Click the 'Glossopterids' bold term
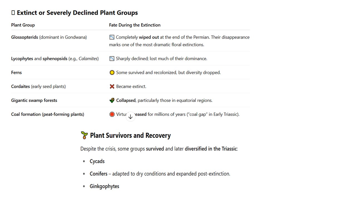This screenshot has width=356, height=200. tap(24, 37)
